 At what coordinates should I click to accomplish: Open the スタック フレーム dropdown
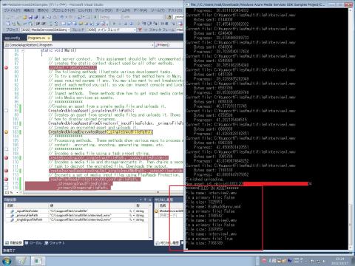[180, 30]
